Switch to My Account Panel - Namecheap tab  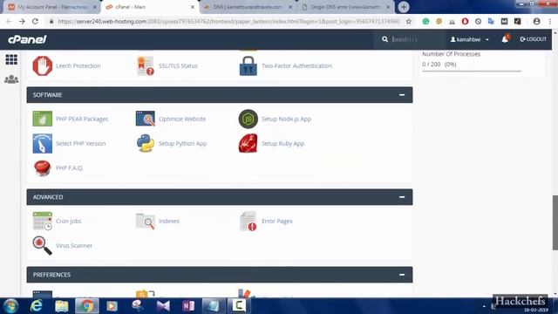click(51, 7)
